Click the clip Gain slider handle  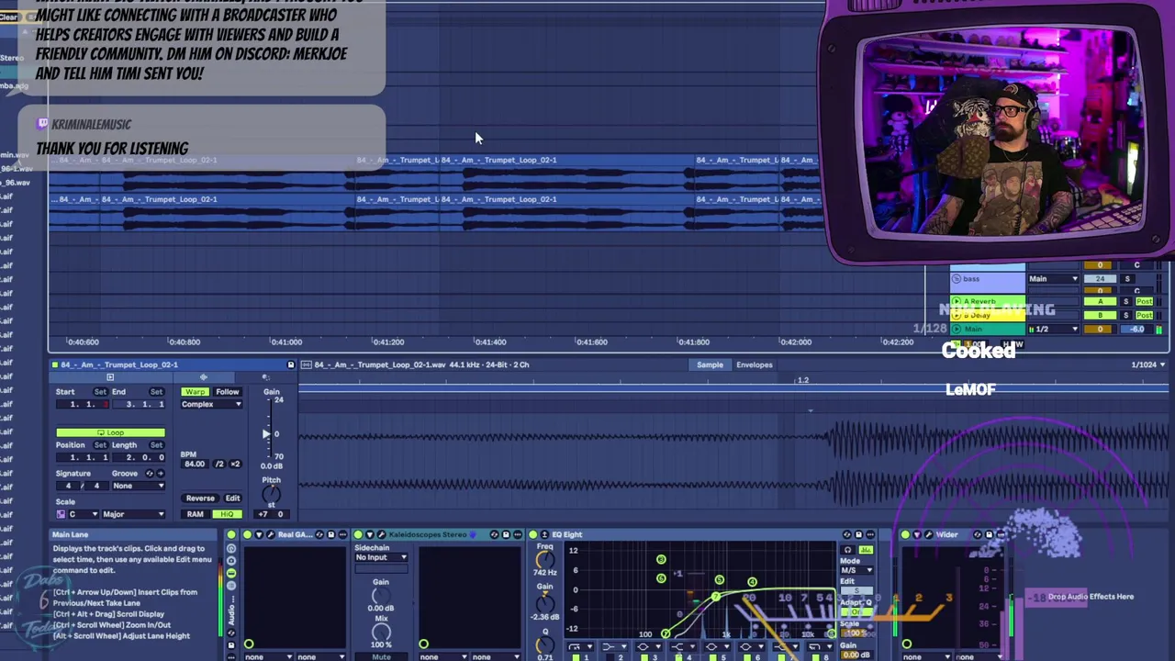[x=266, y=433]
